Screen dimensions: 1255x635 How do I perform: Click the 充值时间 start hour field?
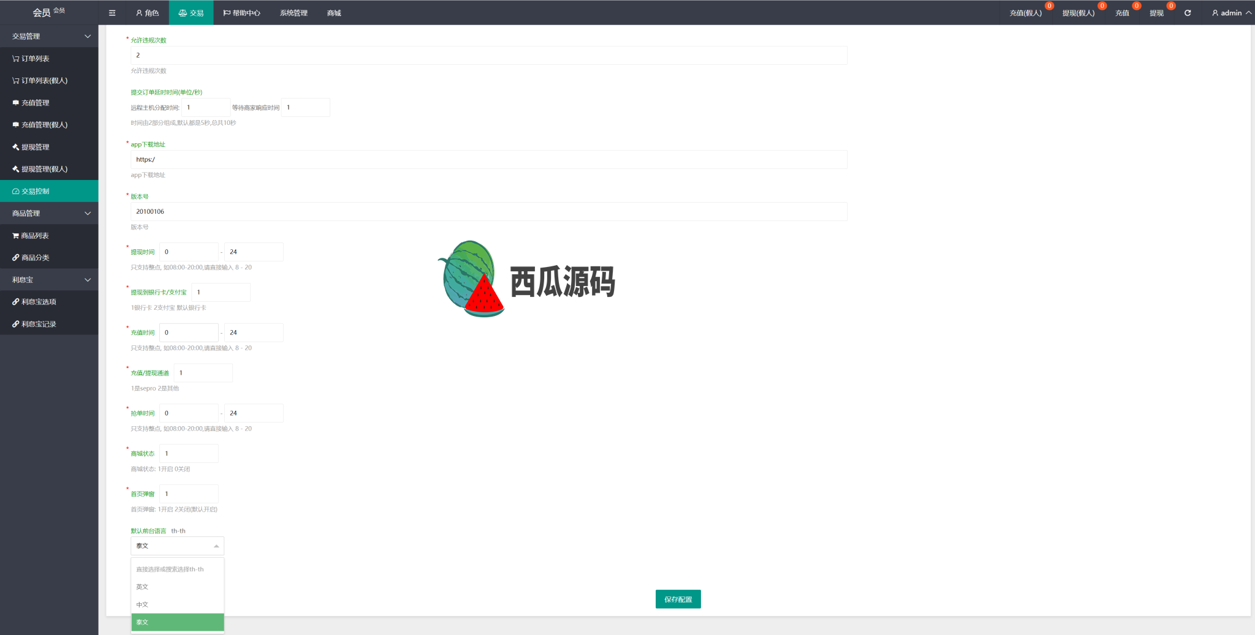189,333
